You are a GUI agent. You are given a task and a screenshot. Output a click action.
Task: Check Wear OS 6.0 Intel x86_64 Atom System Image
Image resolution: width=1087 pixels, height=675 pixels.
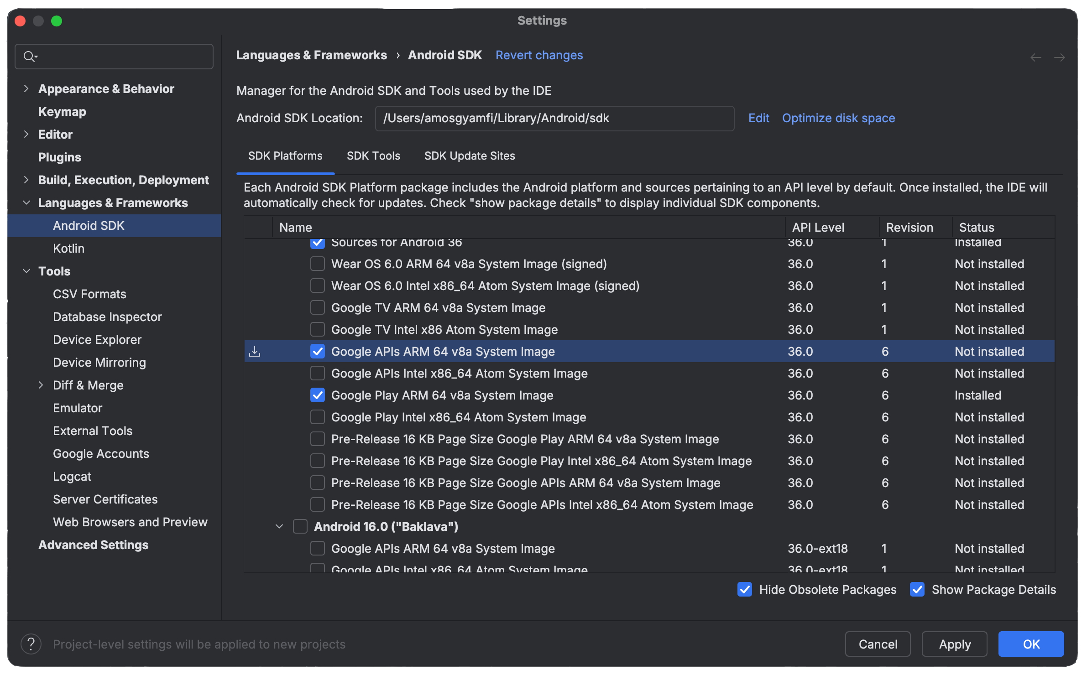318,286
